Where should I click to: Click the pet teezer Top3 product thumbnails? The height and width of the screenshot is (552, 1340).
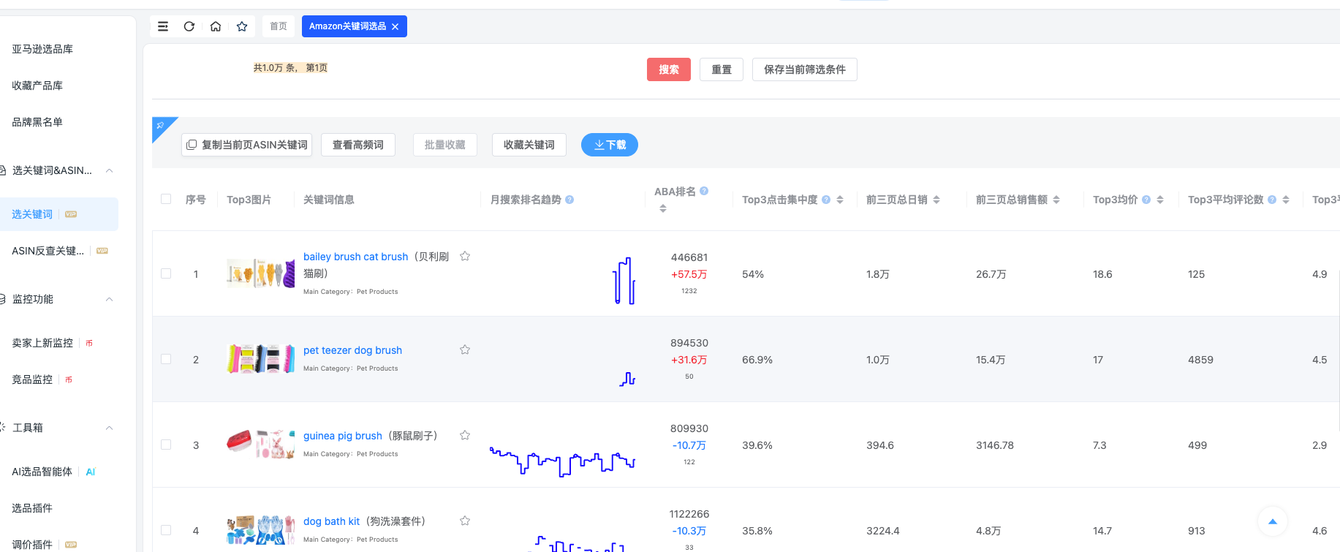tap(261, 359)
